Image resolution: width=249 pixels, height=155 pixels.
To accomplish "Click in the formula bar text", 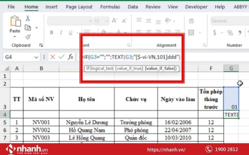I will 131,57.
